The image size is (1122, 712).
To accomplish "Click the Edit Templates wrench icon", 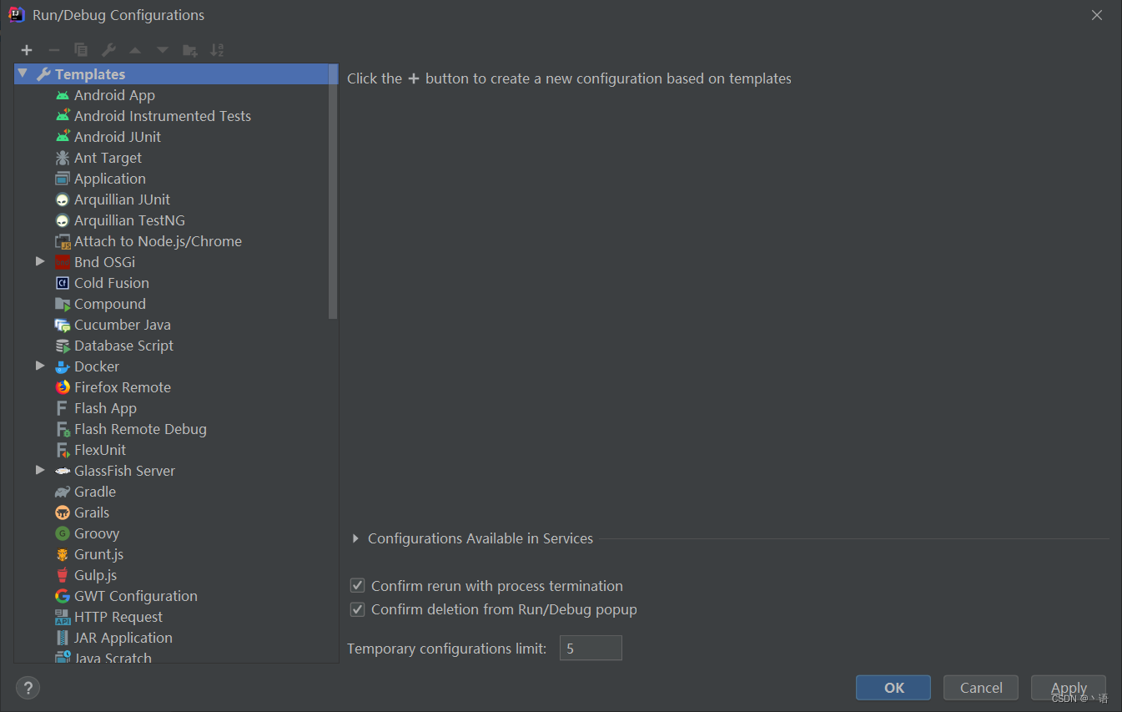I will point(108,49).
